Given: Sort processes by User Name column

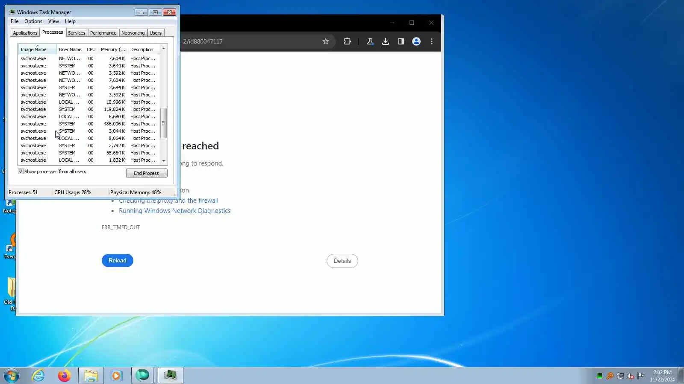Looking at the screenshot, I should (70, 49).
